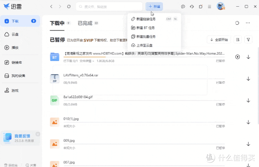Viewport: 259px width, 167px height.
Task: Select 新建链接任务 menu item
Action: [154, 19]
